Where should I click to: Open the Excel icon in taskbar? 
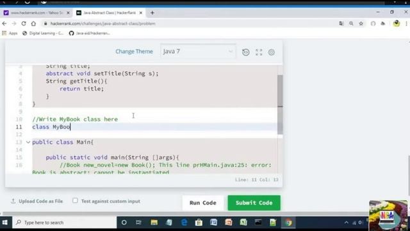tap(243, 223)
